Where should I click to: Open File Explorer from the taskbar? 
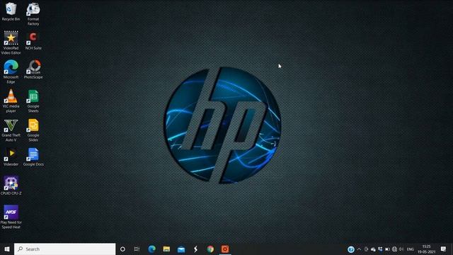click(166, 249)
